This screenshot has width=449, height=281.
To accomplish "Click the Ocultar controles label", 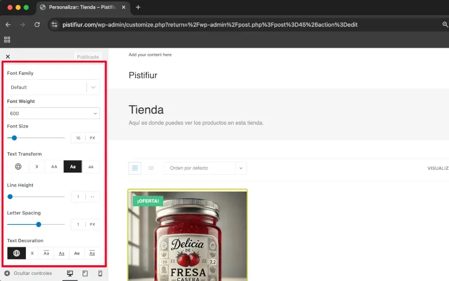I will pyautogui.click(x=33, y=273).
